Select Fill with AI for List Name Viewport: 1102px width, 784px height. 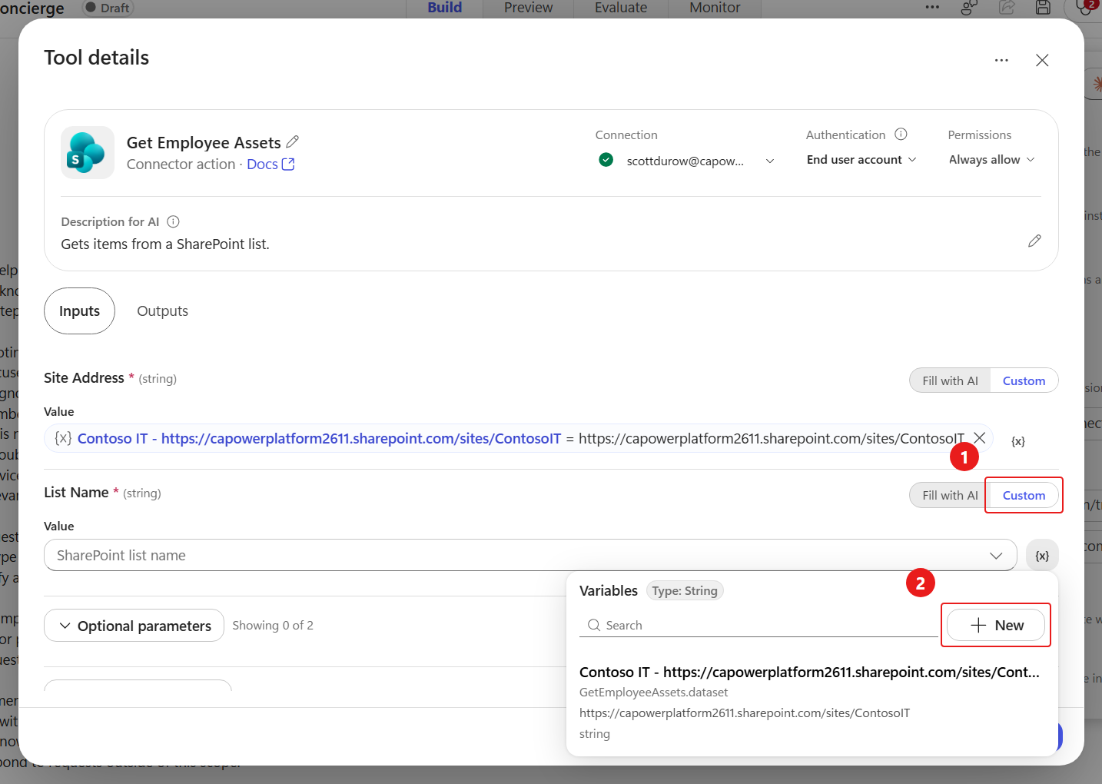coord(951,495)
